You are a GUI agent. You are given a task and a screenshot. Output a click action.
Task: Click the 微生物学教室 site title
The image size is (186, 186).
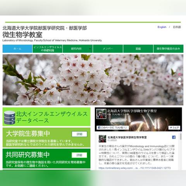[x=22, y=35]
